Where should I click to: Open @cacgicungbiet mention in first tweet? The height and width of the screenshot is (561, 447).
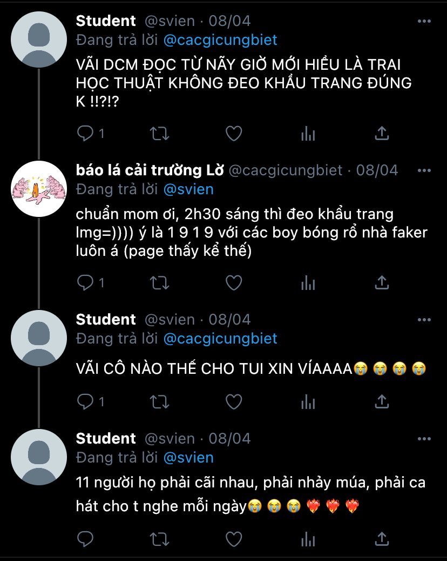220,39
